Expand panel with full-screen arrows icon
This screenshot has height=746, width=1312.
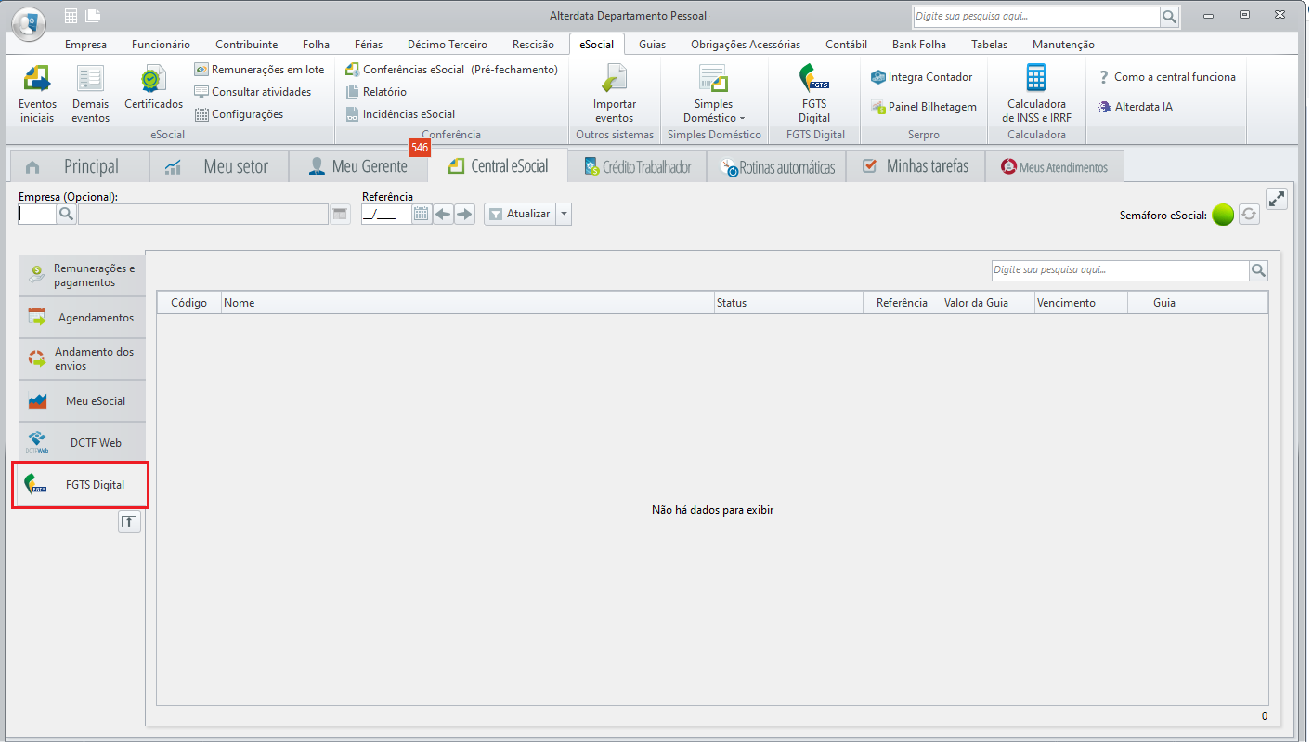click(1277, 198)
